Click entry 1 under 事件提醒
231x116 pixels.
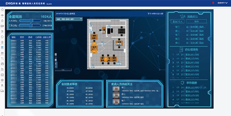[x=190, y=88]
